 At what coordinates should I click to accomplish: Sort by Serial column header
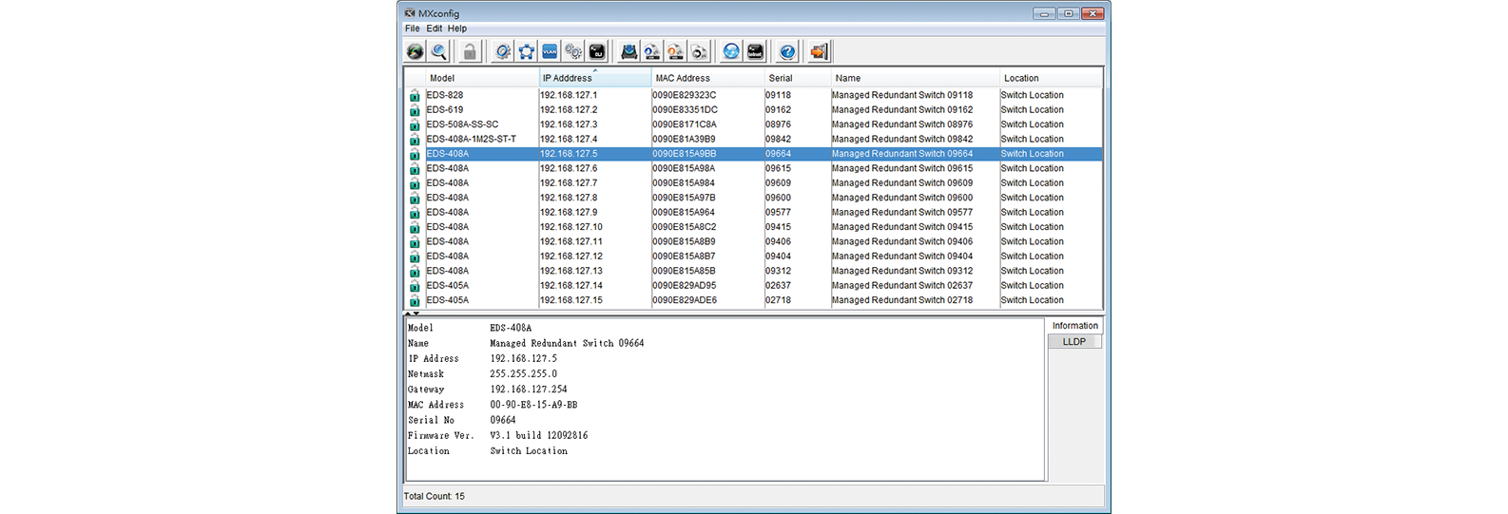(x=798, y=78)
